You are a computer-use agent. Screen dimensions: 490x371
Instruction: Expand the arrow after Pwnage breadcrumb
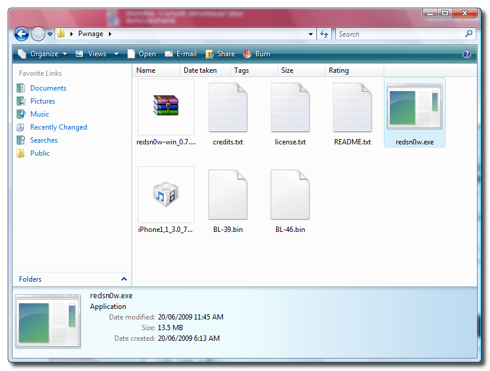(x=110, y=34)
